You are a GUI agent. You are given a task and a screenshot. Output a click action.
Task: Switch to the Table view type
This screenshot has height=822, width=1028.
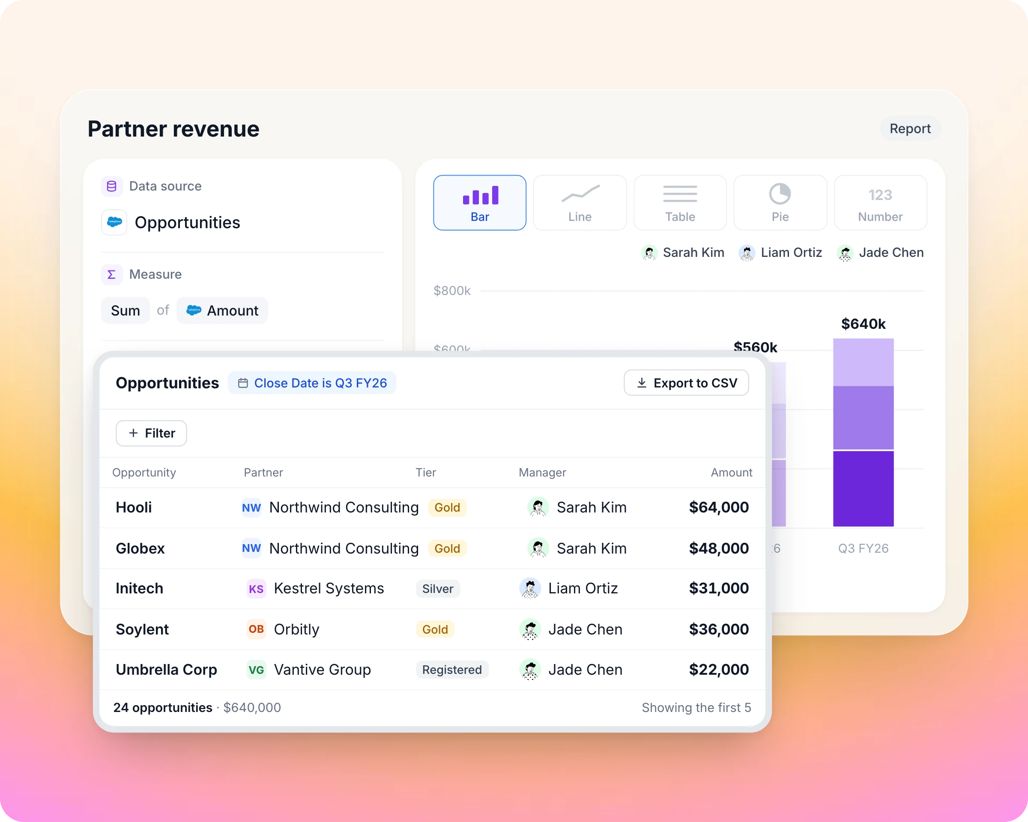click(x=680, y=203)
